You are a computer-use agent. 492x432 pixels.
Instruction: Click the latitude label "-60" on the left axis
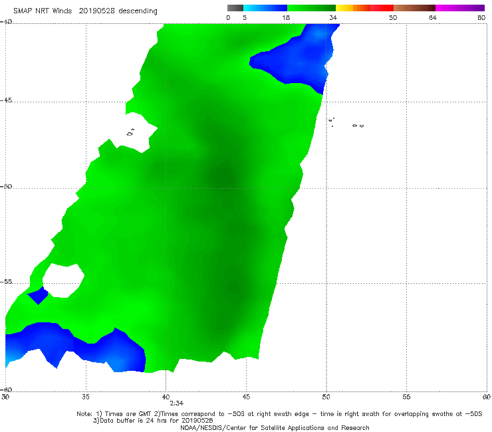[6, 389]
